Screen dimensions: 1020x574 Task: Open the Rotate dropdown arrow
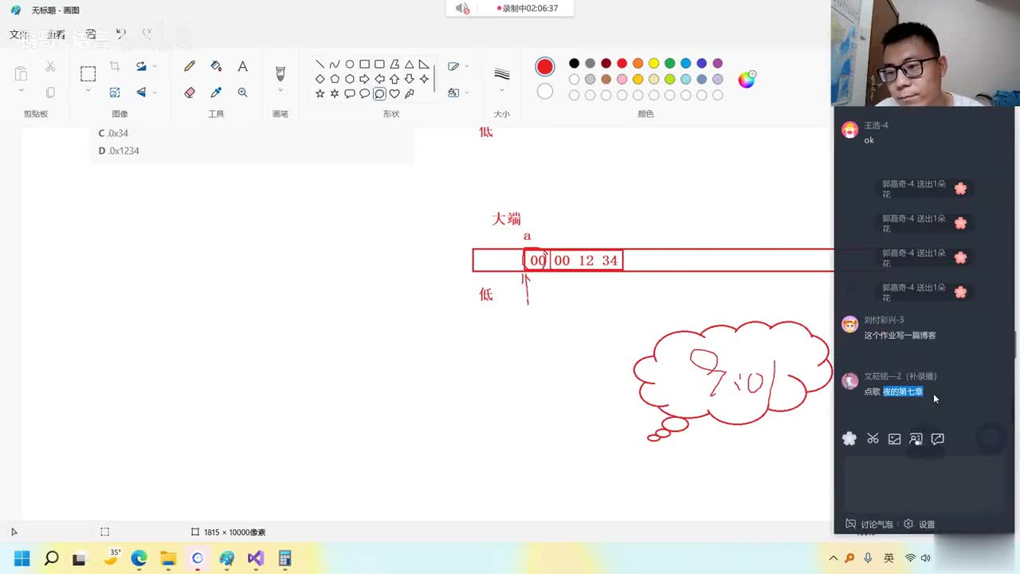click(155, 66)
